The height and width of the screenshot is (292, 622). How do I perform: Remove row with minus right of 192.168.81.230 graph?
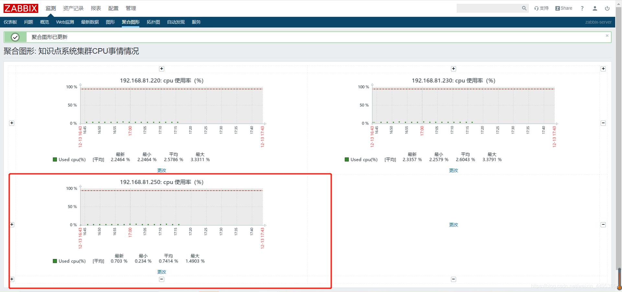click(x=603, y=123)
